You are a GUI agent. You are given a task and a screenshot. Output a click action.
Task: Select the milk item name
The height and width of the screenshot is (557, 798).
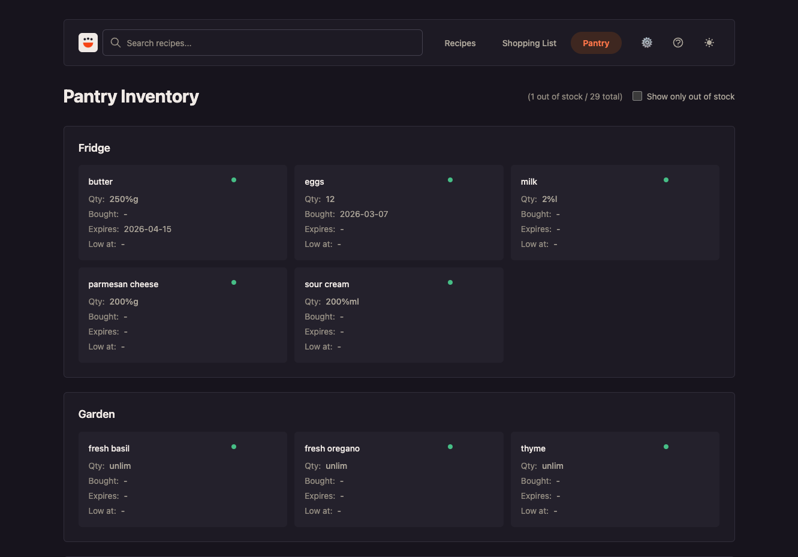[529, 182]
